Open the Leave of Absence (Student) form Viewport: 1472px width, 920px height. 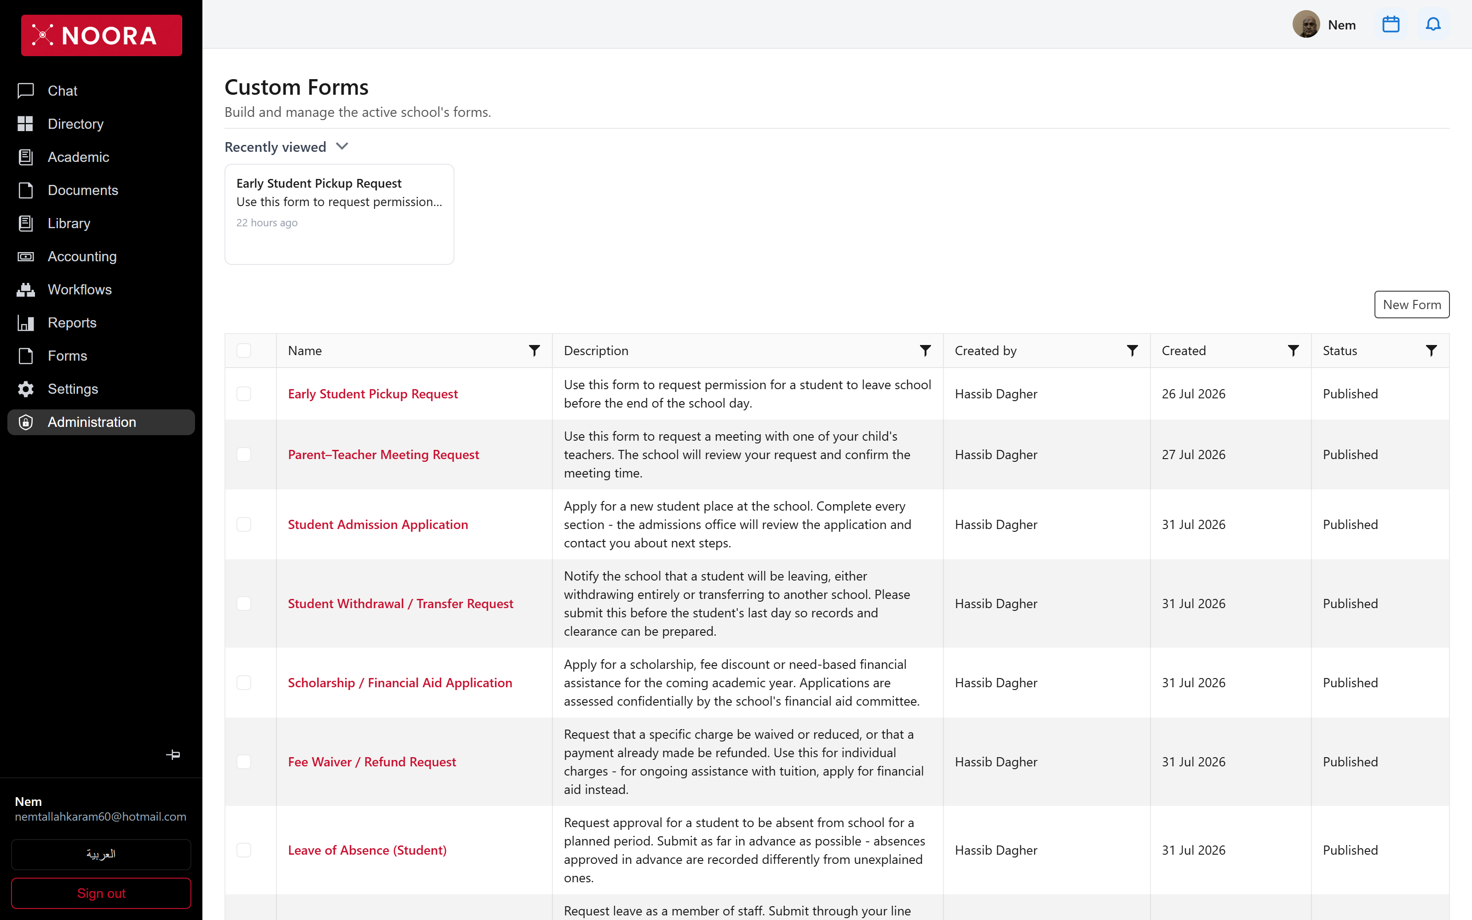coord(368,850)
